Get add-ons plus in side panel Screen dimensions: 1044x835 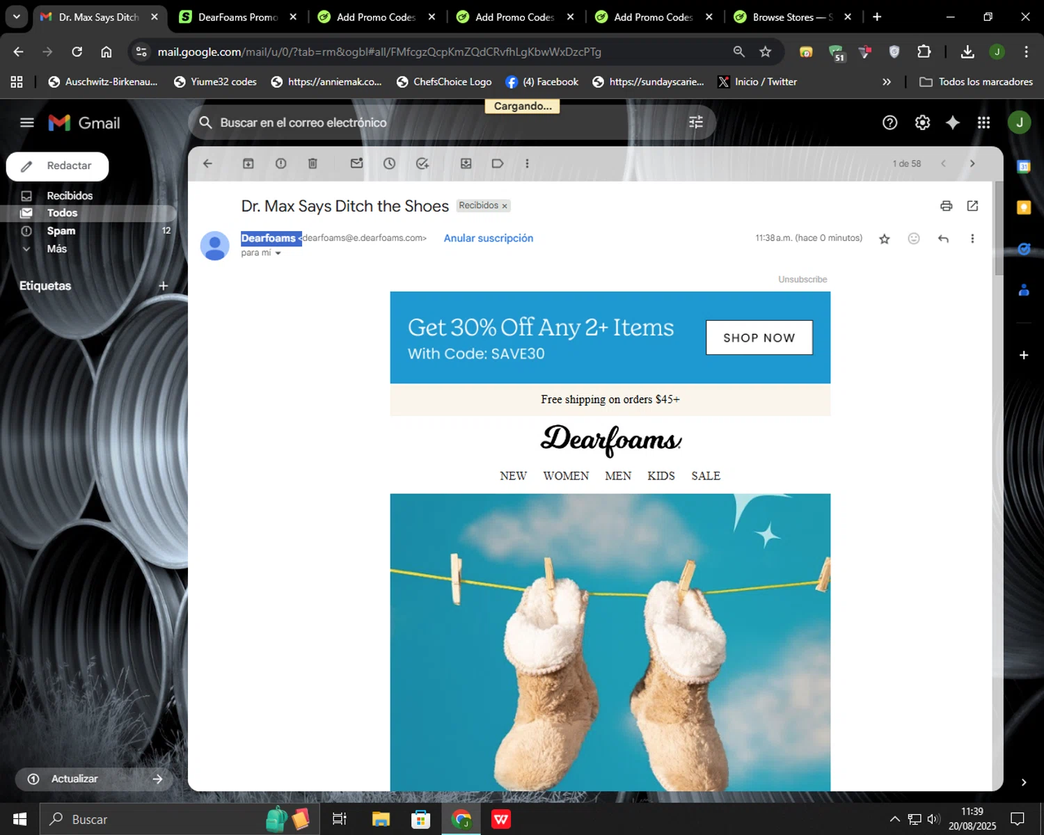click(1024, 355)
